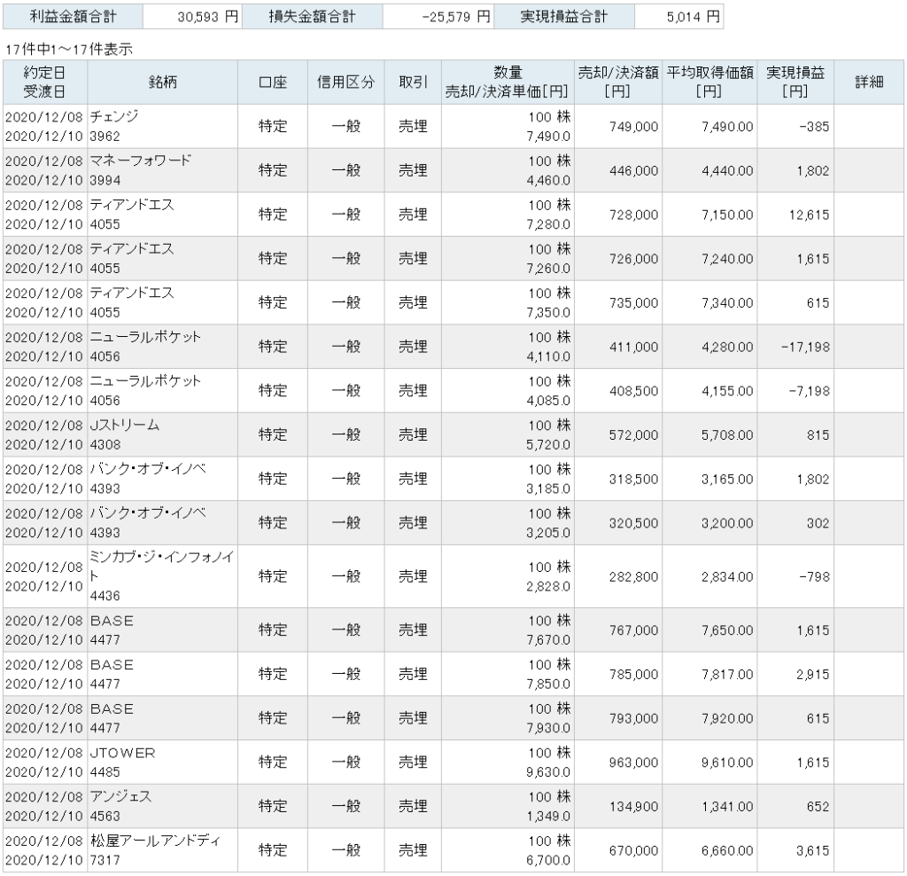This screenshot has width=907, height=876.
Task: Click the 売引 trade type for 411,000 row
Action: pos(413,347)
